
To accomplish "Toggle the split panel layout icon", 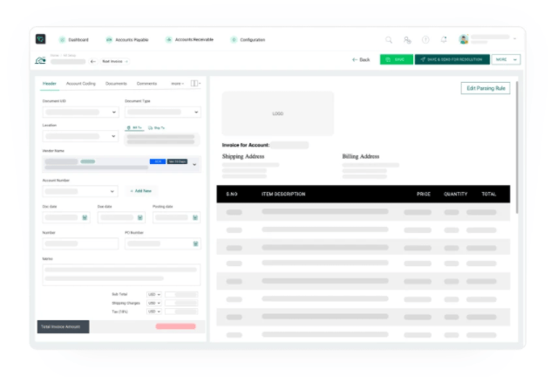I will (194, 83).
